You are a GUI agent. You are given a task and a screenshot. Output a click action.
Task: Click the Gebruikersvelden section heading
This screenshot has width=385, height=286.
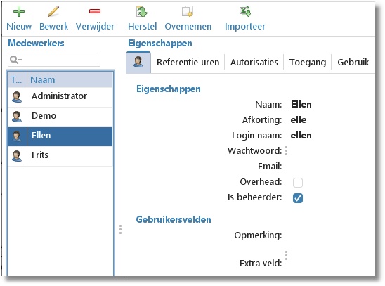[174, 219]
